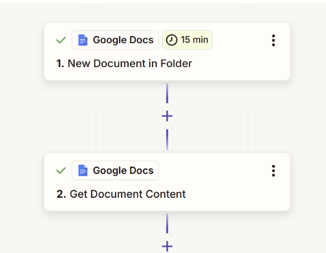Click the green checkmark on step 1
The width and height of the screenshot is (326, 253).
pos(61,40)
